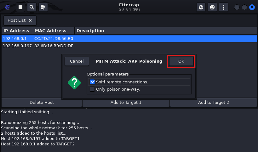Viewport: 258px width, 152px height.
Task: Click the green question mark icon
Action: 74,83
